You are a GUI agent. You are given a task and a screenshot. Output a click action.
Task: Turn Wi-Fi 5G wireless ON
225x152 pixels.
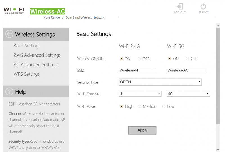coord(170,59)
